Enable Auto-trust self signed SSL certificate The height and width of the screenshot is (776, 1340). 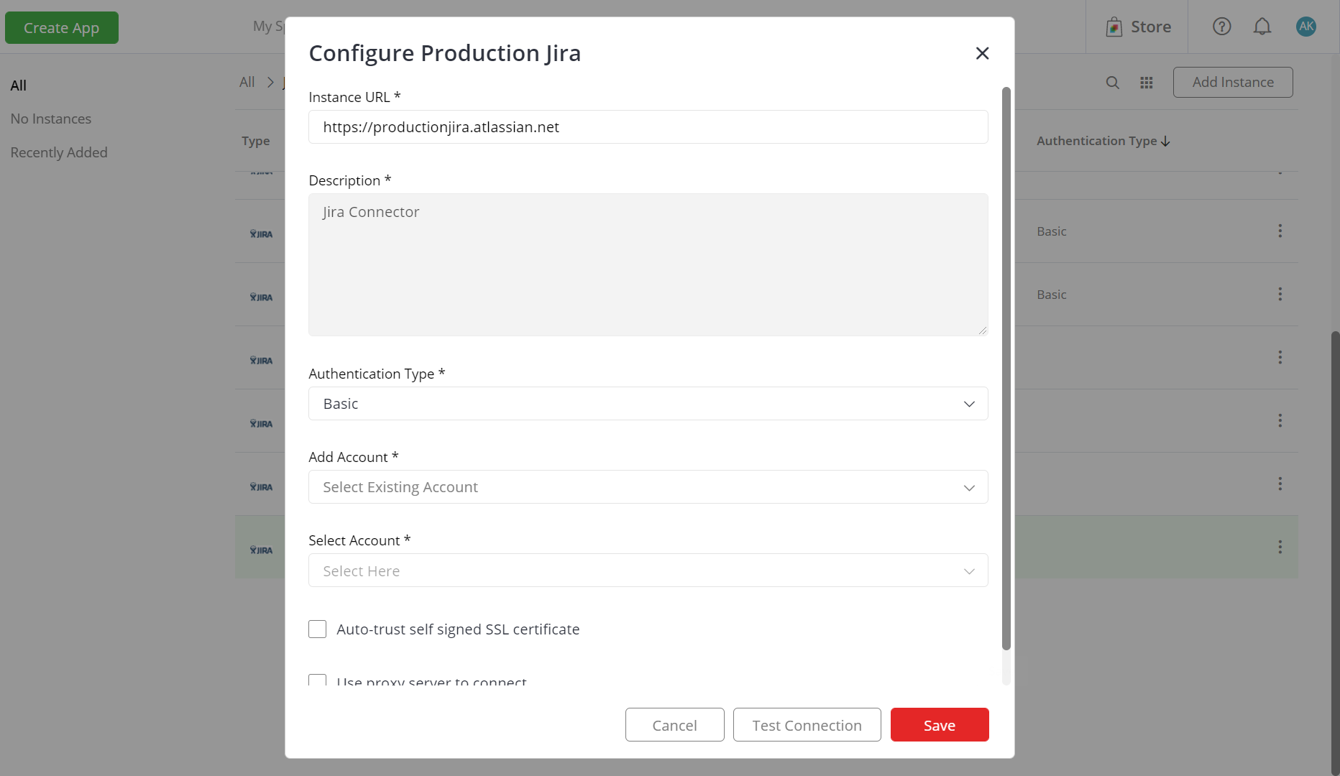click(317, 629)
